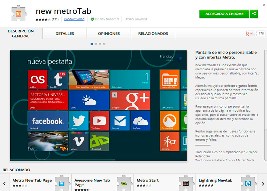267x191 pixels.
Task: Click the share icon button
Action: 254,14
